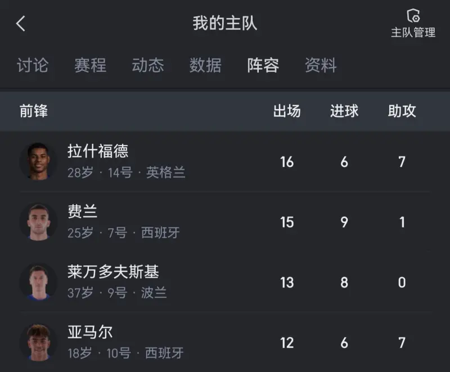Select the 阵容 tab

click(263, 65)
